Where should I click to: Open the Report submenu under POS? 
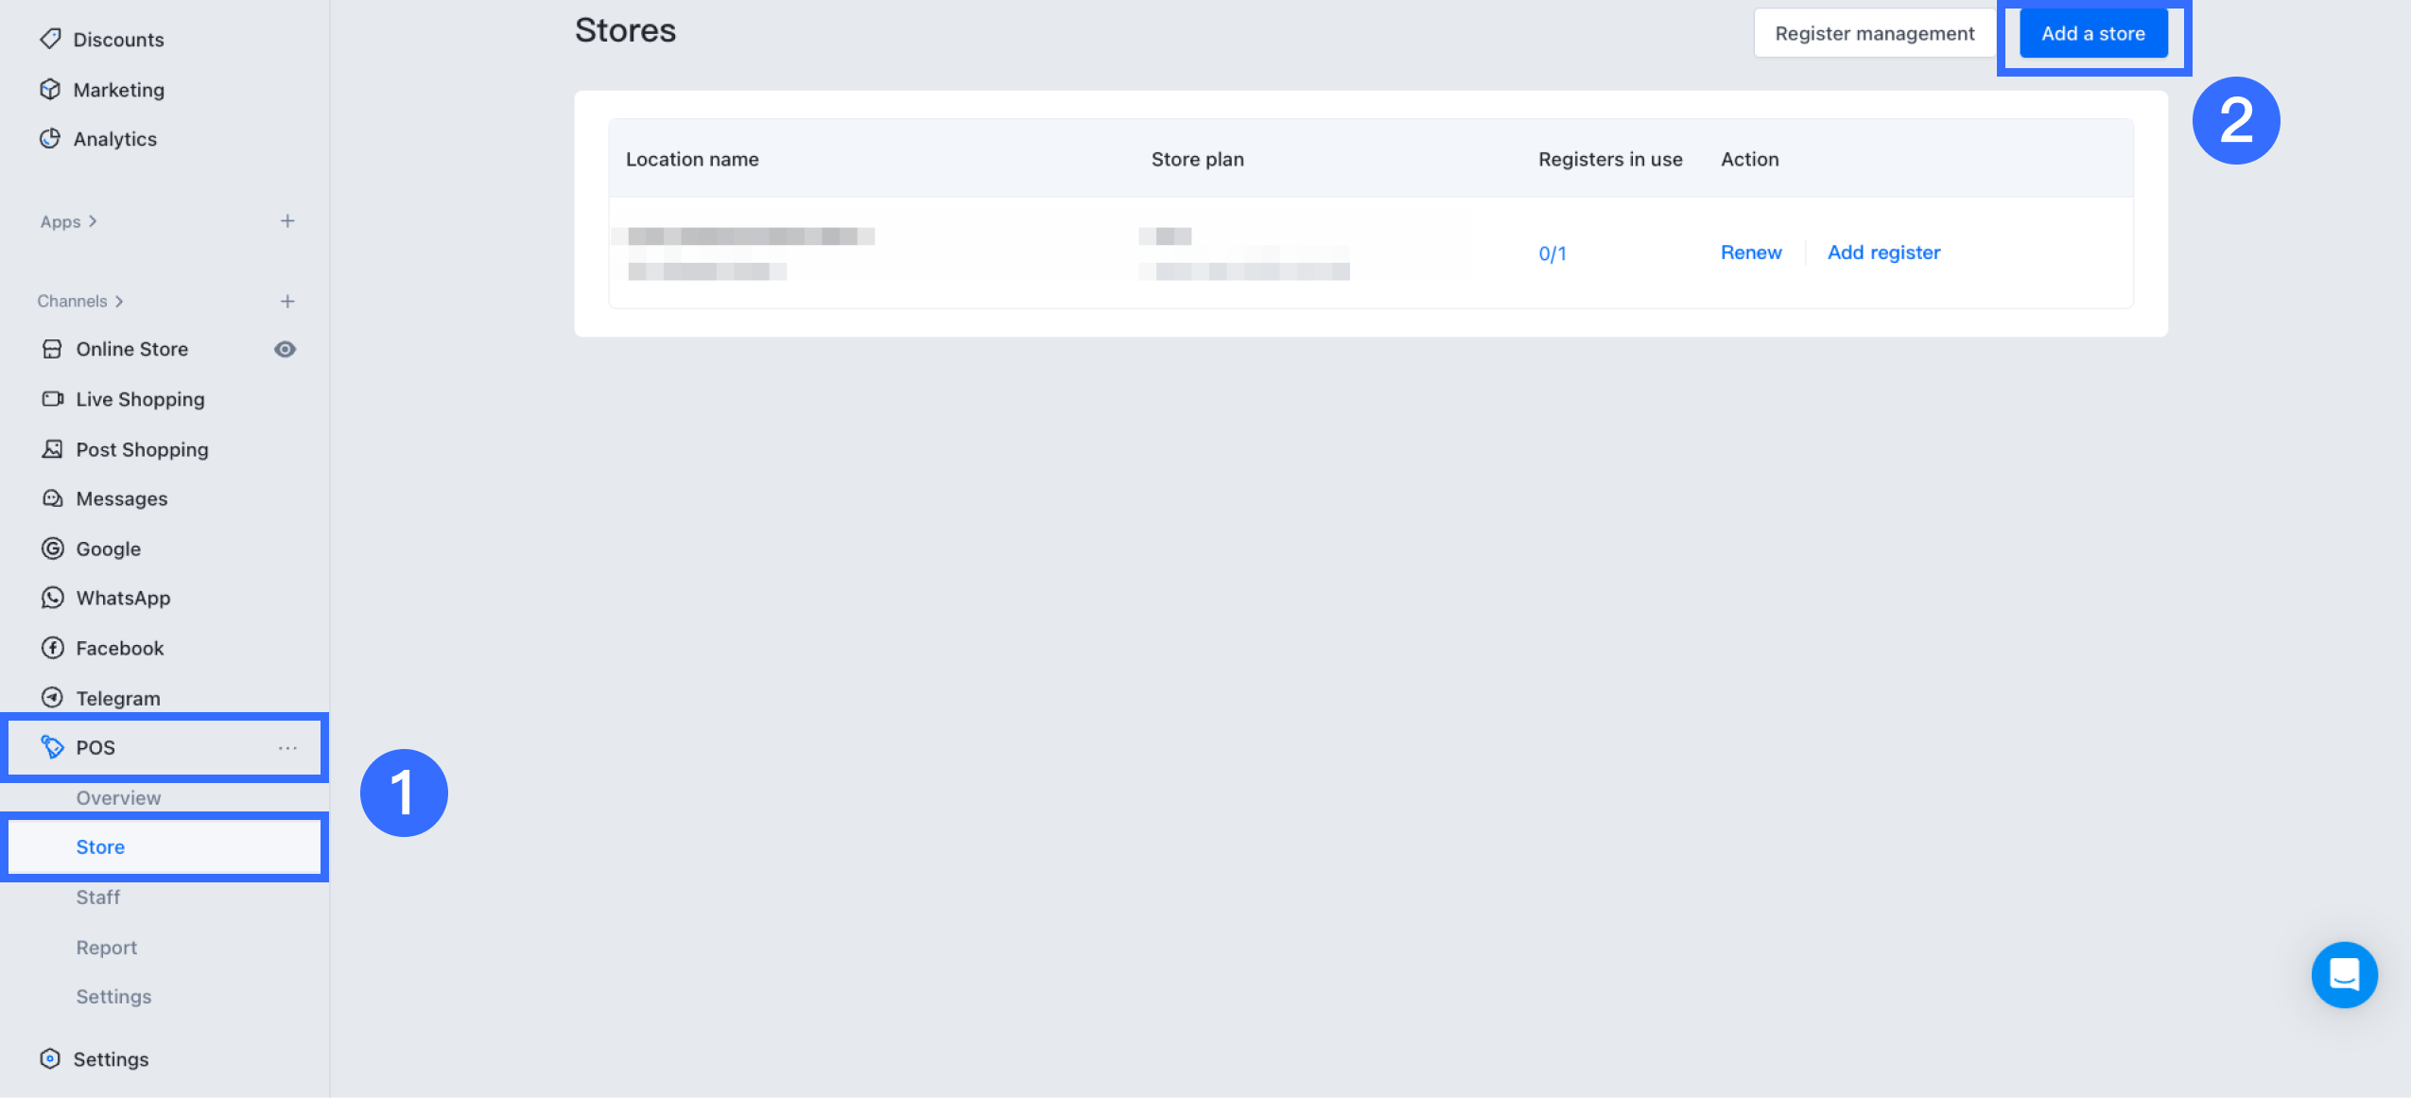tap(107, 947)
